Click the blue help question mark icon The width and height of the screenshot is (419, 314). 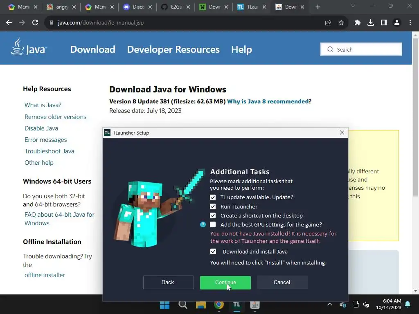coord(203,224)
